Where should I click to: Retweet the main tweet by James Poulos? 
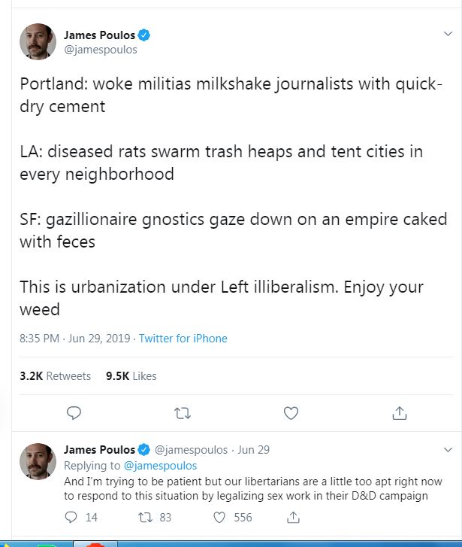pyautogui.click(x=182, y=412)
